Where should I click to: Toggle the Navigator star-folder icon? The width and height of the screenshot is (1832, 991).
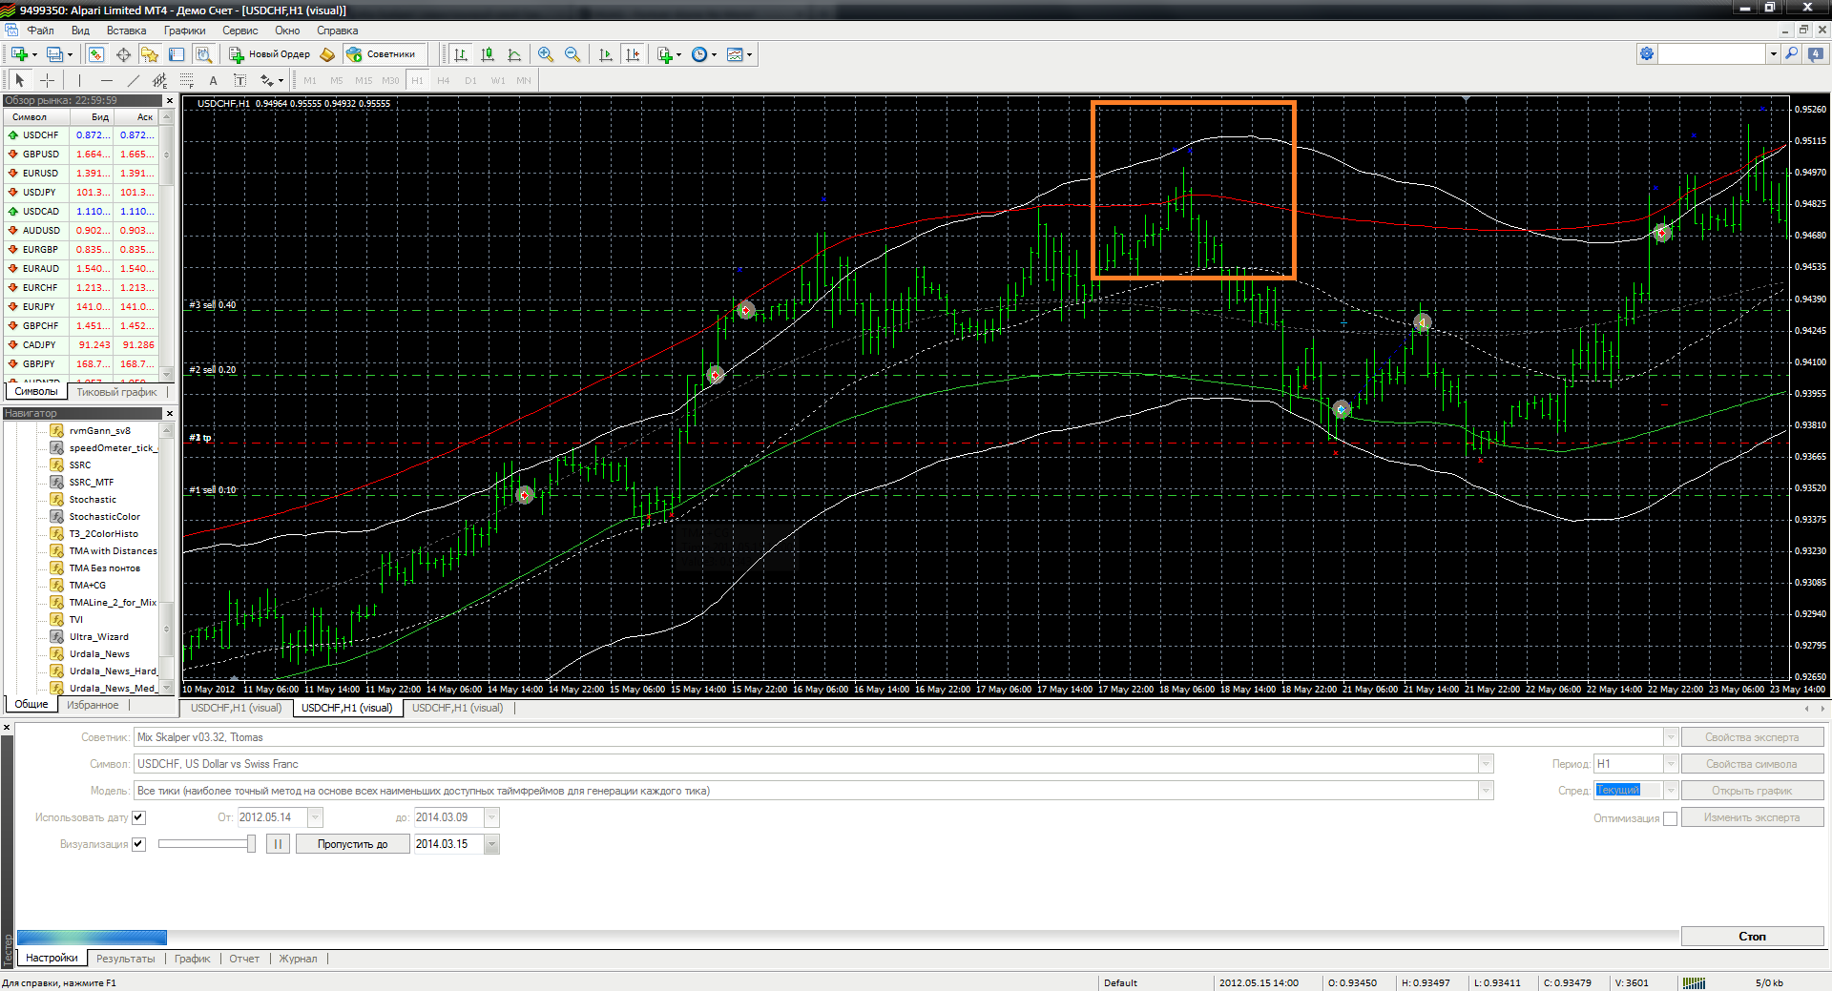[150, 54]
